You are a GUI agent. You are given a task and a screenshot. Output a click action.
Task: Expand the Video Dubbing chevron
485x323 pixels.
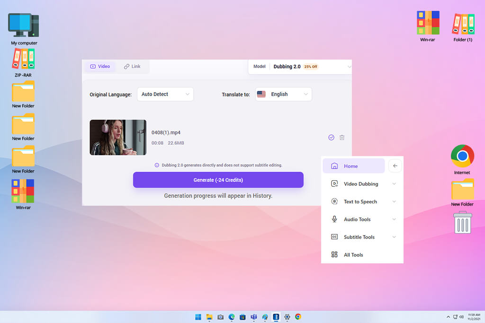point(394,184)
